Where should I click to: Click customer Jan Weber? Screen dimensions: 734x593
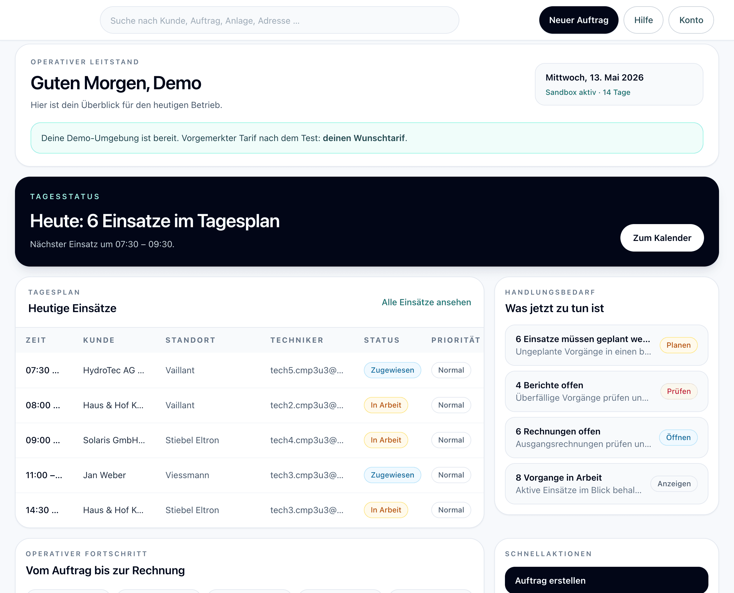coord(104,475)
